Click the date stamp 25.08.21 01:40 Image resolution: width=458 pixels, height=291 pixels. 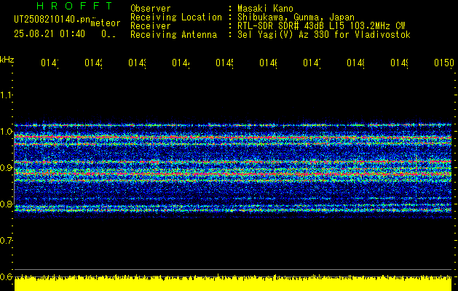click(x=50, y=34)
